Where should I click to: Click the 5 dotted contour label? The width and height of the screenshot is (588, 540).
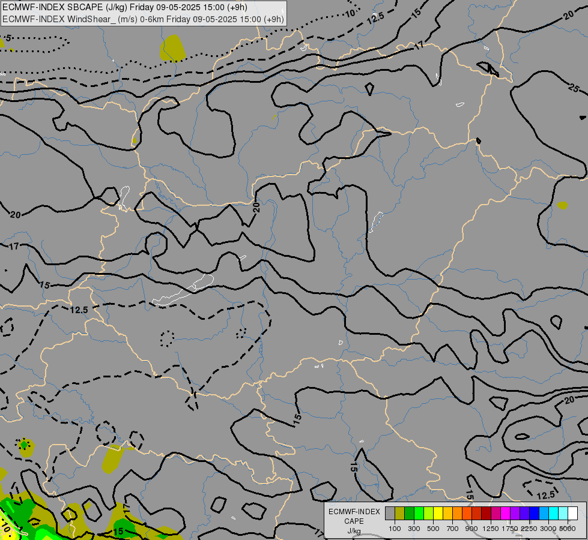tap(8, 38)
